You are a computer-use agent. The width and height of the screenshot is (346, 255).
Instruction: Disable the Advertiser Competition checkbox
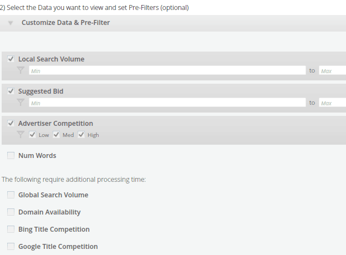click(x=11, y=123)
